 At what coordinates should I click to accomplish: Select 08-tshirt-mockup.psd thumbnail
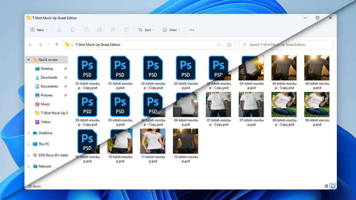[317, 104]
